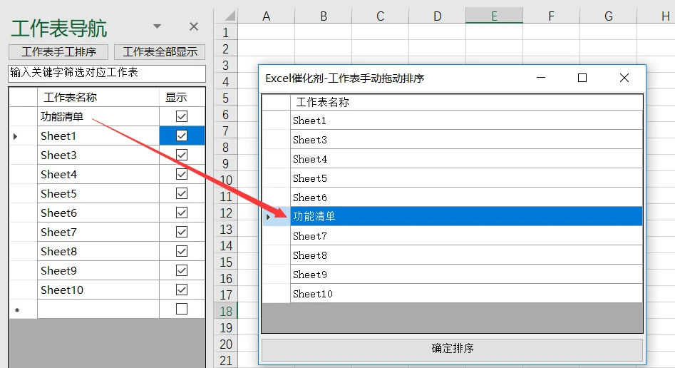Select row 1 header
Screen dimensions: 675x368
[x=225, y=33]
